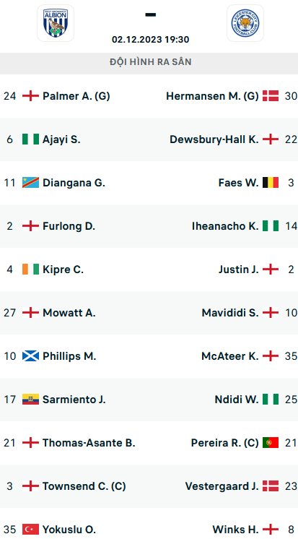Viewport: 298px width, 539px height.
Task: Click the ĐỘI HÌNH RA SÂN section header
Action: click(149, 62)
